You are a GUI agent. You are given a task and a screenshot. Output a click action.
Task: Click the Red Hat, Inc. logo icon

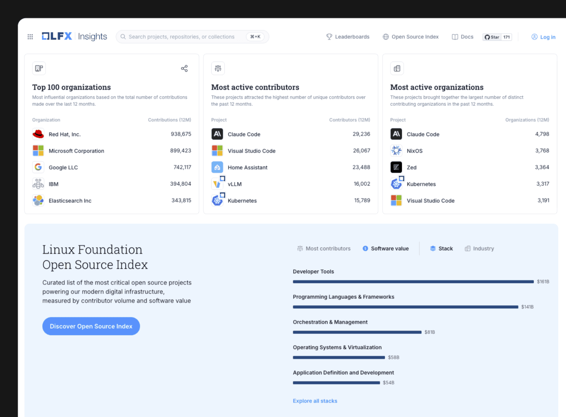click(x=38, y=134)
